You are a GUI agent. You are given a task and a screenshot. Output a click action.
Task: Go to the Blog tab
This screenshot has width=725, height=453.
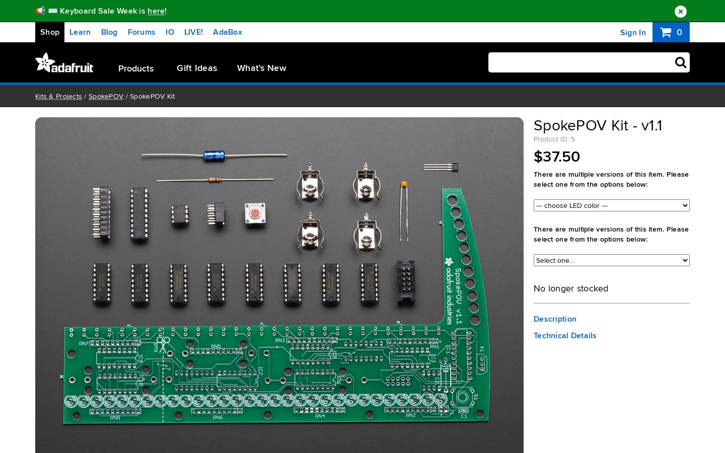[109, 32]
